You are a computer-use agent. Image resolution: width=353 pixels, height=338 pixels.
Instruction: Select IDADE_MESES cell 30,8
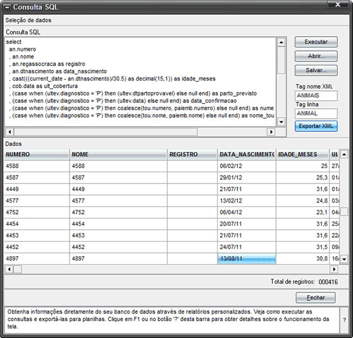(x=302, y=259)
